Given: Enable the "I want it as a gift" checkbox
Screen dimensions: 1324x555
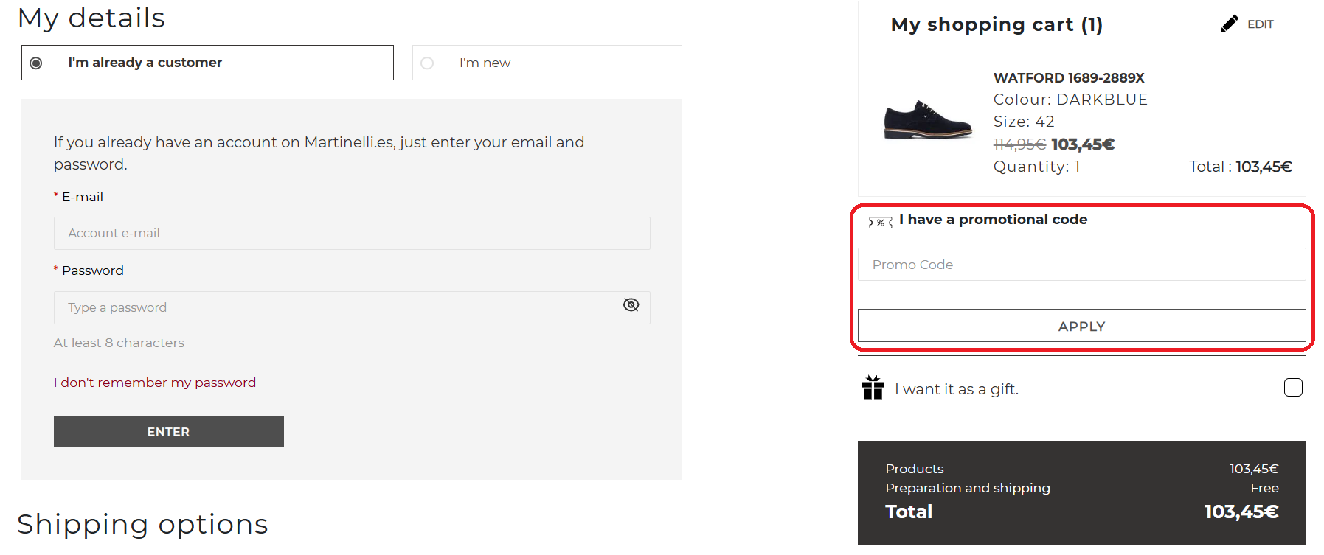Looking at the screenshot, I should point(1292,388).
